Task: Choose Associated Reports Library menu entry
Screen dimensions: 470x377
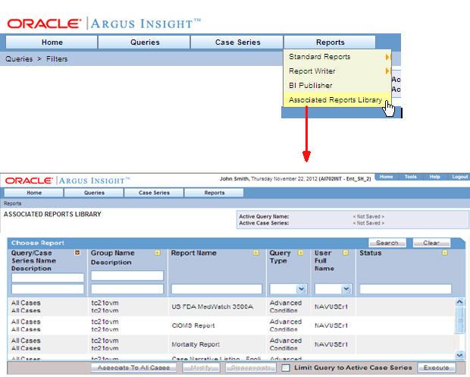Action: click(337, 100)
